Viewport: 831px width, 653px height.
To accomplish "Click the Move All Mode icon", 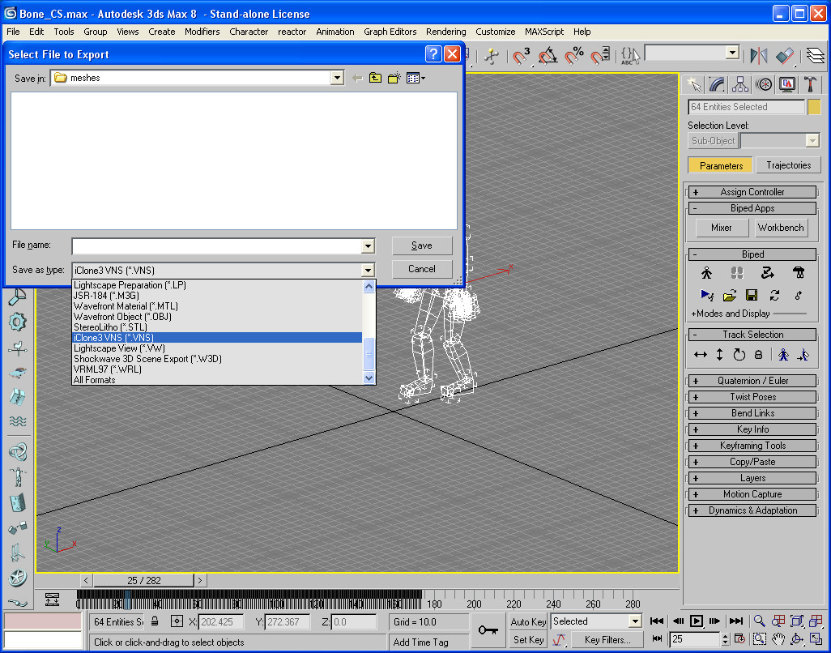I will point(798,295).
